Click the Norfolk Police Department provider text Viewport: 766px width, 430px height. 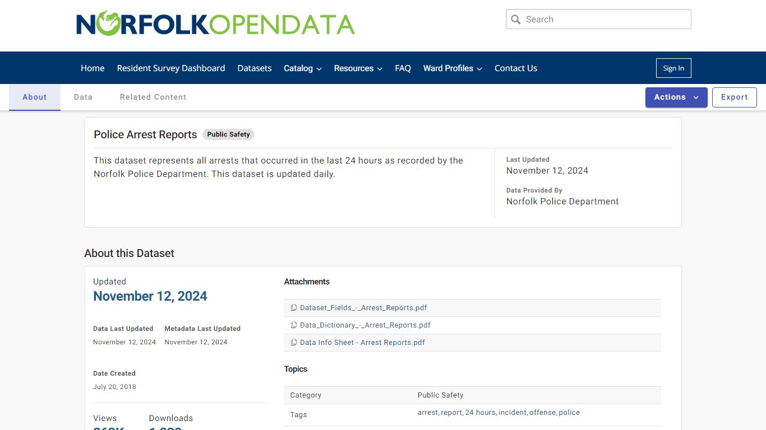[x=562, y=202]
